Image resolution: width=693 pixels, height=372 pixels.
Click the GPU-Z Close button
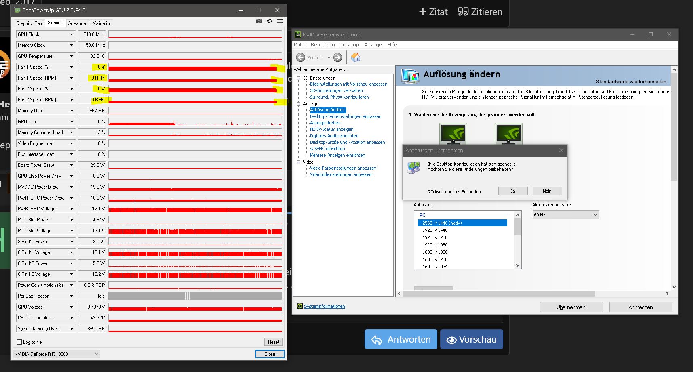pos(270,354)
